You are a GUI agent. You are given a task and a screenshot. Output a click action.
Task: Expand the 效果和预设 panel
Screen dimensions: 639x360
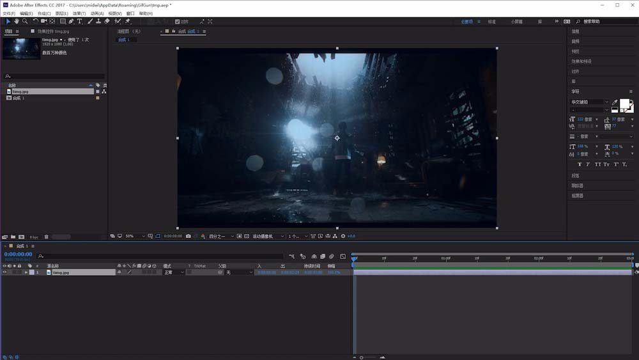pyautogui.click(x=581, y=61)
